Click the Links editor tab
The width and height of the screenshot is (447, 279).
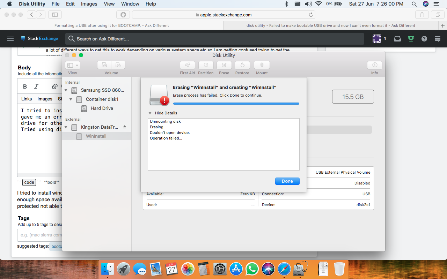27,99
